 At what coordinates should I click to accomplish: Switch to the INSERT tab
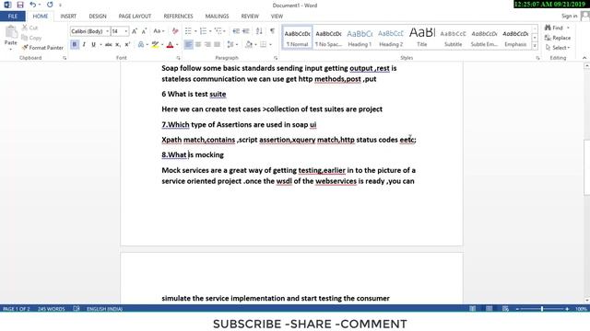[68, 17]
